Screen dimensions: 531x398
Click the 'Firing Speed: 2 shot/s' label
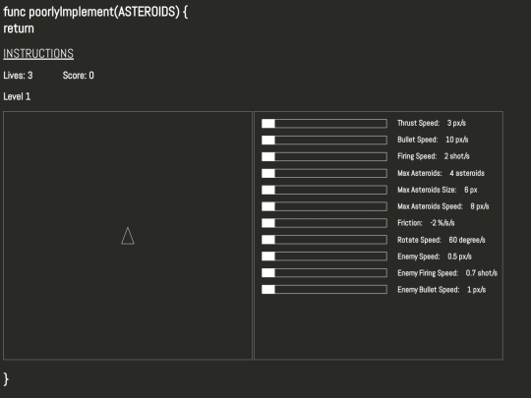click(433, 156)
